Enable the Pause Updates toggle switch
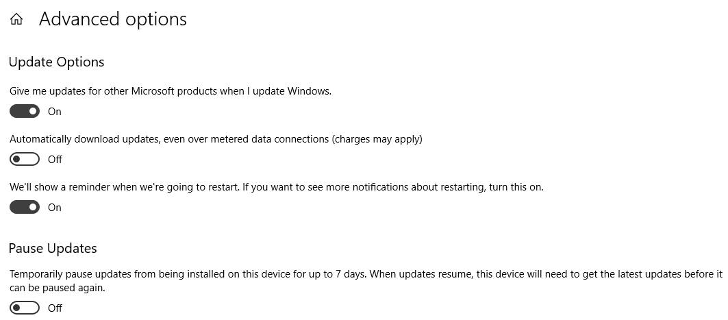Viewport: 728px width, 320px height. point(25,308)
